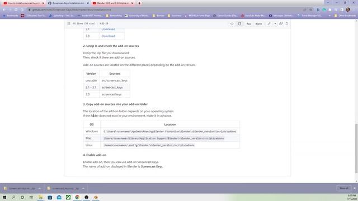Open the Windows Start menu
The width and height of the screenshot is (358, 201).
point(4,197)
